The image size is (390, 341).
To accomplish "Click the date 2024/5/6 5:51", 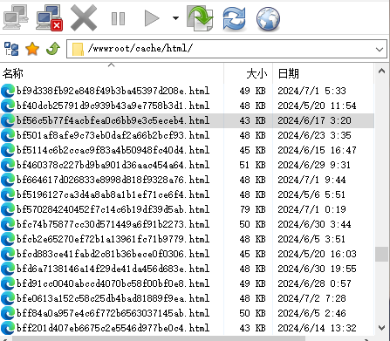I will tap(311, 194).
